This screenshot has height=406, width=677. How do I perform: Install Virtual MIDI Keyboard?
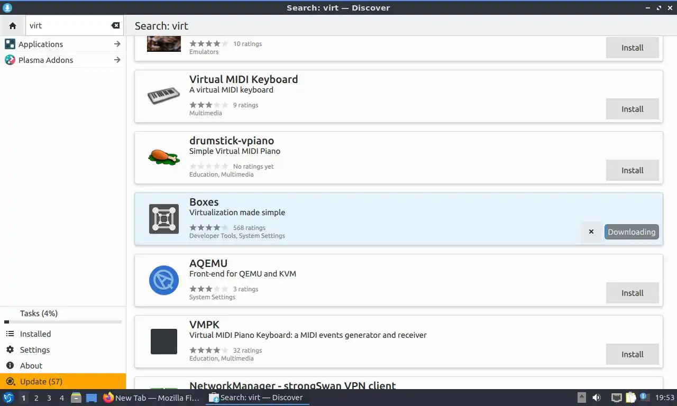[632, 109]
